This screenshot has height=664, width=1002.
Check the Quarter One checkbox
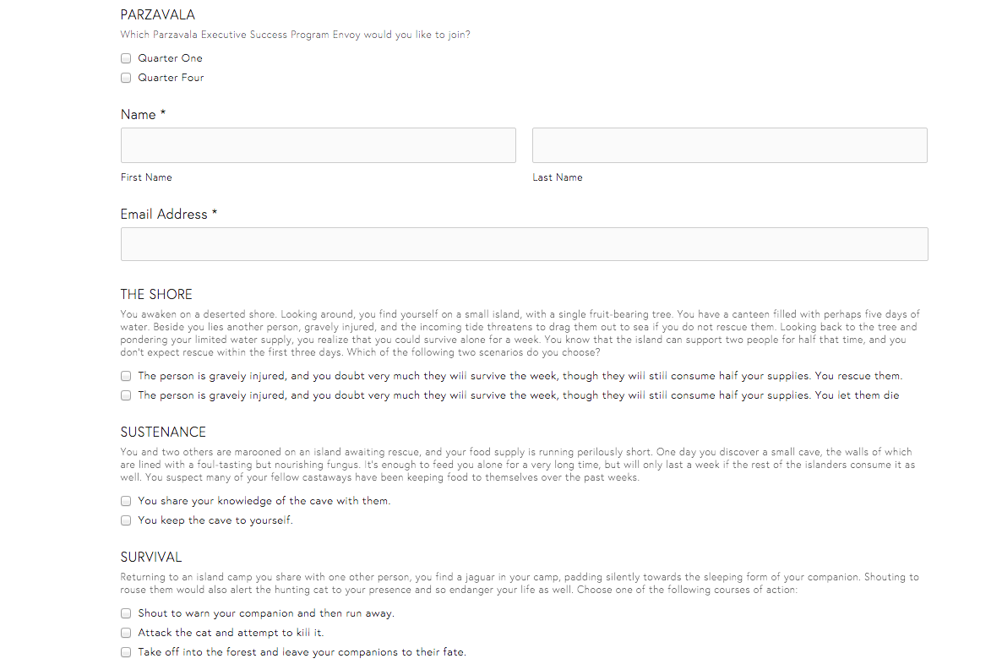point(126,58)
